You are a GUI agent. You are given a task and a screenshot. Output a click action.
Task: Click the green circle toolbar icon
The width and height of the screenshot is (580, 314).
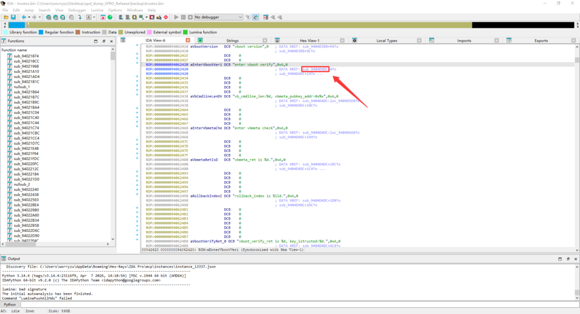(x=110, y=18)
